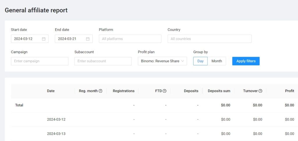Focus the Enter subaccount field
The width and height of the screenshot is (298, 141).
click(x=103, y=61)
